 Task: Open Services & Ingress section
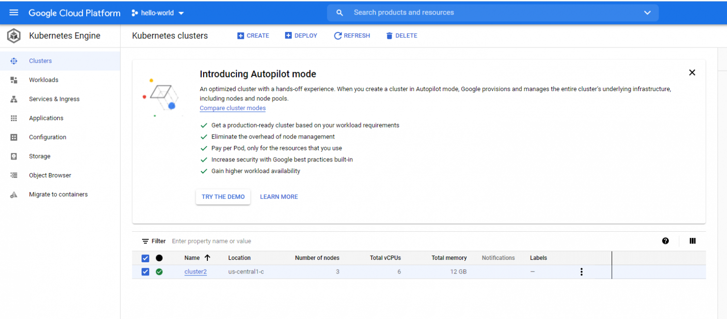[x=54, y=99]
